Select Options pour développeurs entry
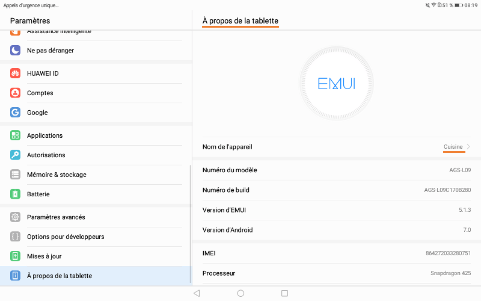This screenshot has height=301, width=481. (x=96, y=237)
